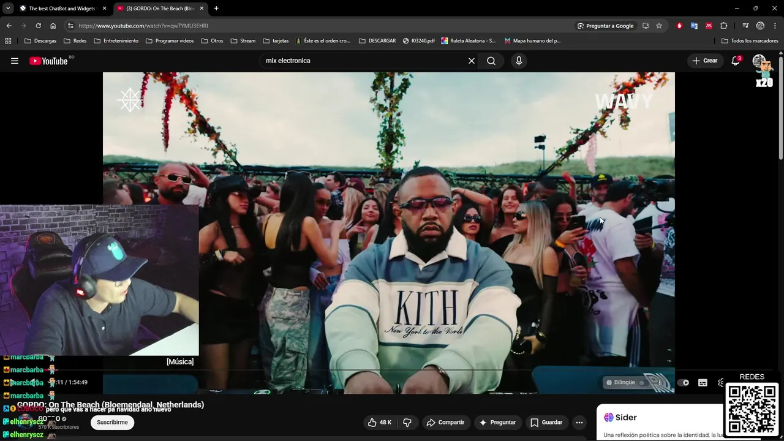This screenshot has width=784, height=441.
Task: Dislike the video with thumbs down
Action: [x=407, y=422]
